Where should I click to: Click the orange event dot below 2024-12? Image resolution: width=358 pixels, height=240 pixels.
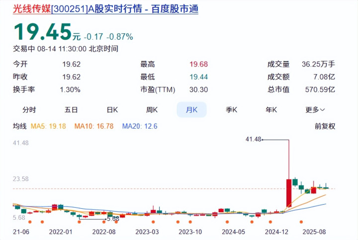coord(270,222)
